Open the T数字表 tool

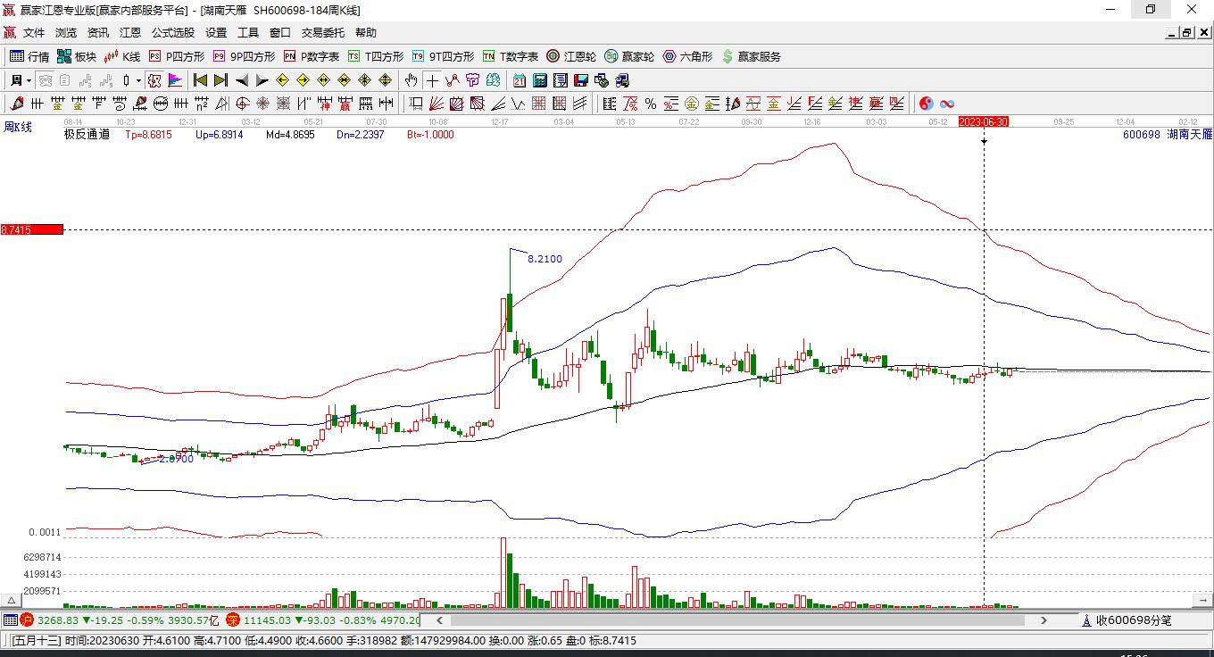[x=511, y=56]
